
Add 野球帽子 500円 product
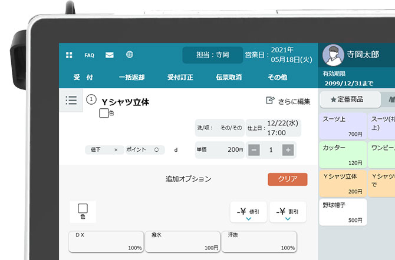click(343, 212)
